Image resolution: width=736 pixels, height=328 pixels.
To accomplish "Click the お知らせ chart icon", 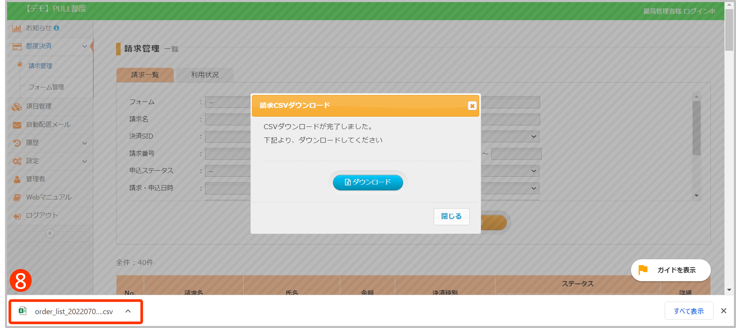I will [x=17, y=28].
